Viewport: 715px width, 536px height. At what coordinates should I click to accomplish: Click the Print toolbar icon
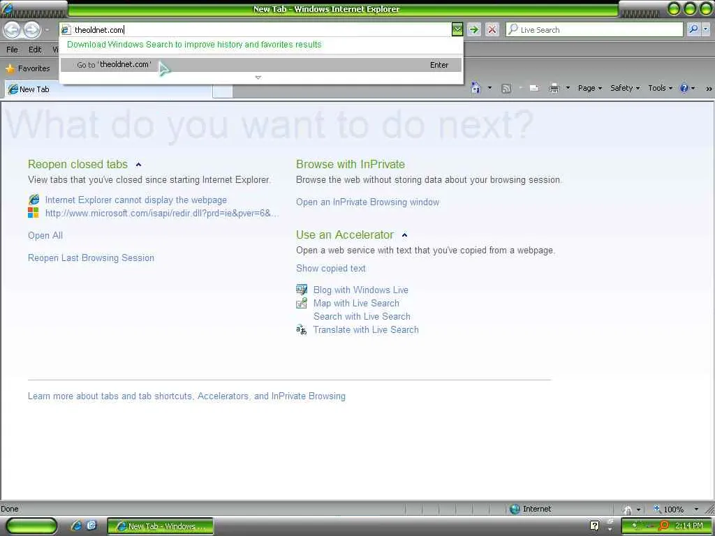click(554, 88)
